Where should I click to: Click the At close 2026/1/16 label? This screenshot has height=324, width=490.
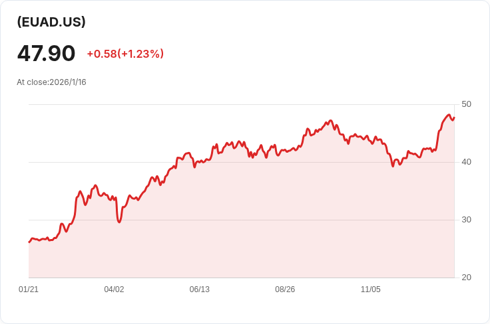pos(51,82)
